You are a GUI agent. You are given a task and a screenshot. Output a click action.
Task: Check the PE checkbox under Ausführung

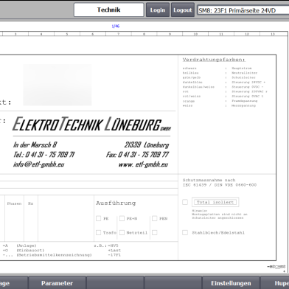tap(99, 218)
